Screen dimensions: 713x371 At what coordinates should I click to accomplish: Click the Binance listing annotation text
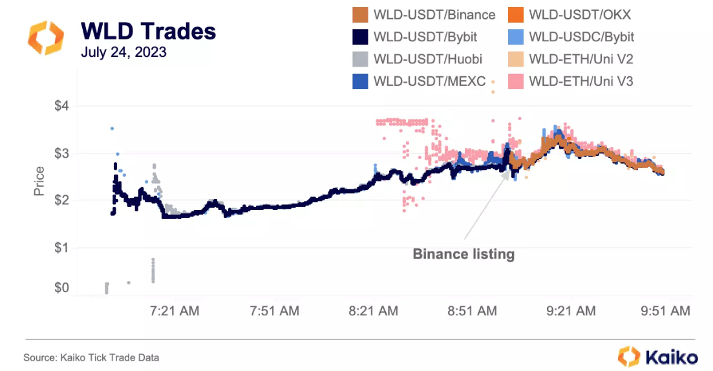pos(463,254)
